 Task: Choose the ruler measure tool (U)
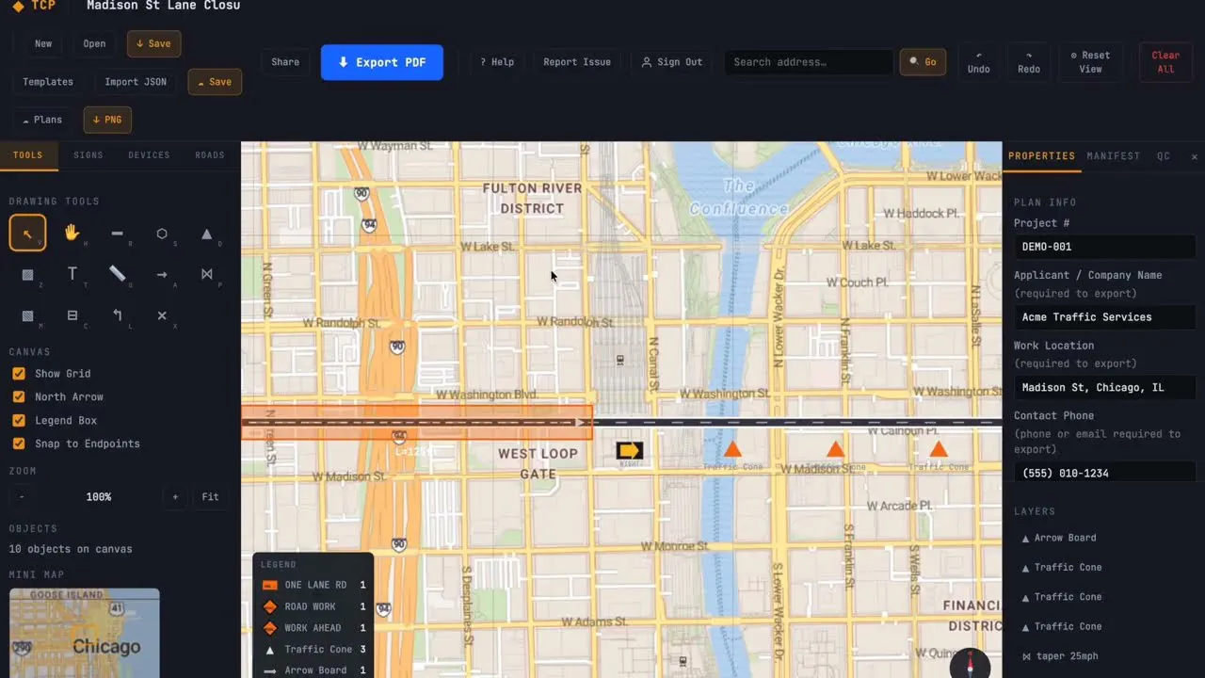(117, 274)
